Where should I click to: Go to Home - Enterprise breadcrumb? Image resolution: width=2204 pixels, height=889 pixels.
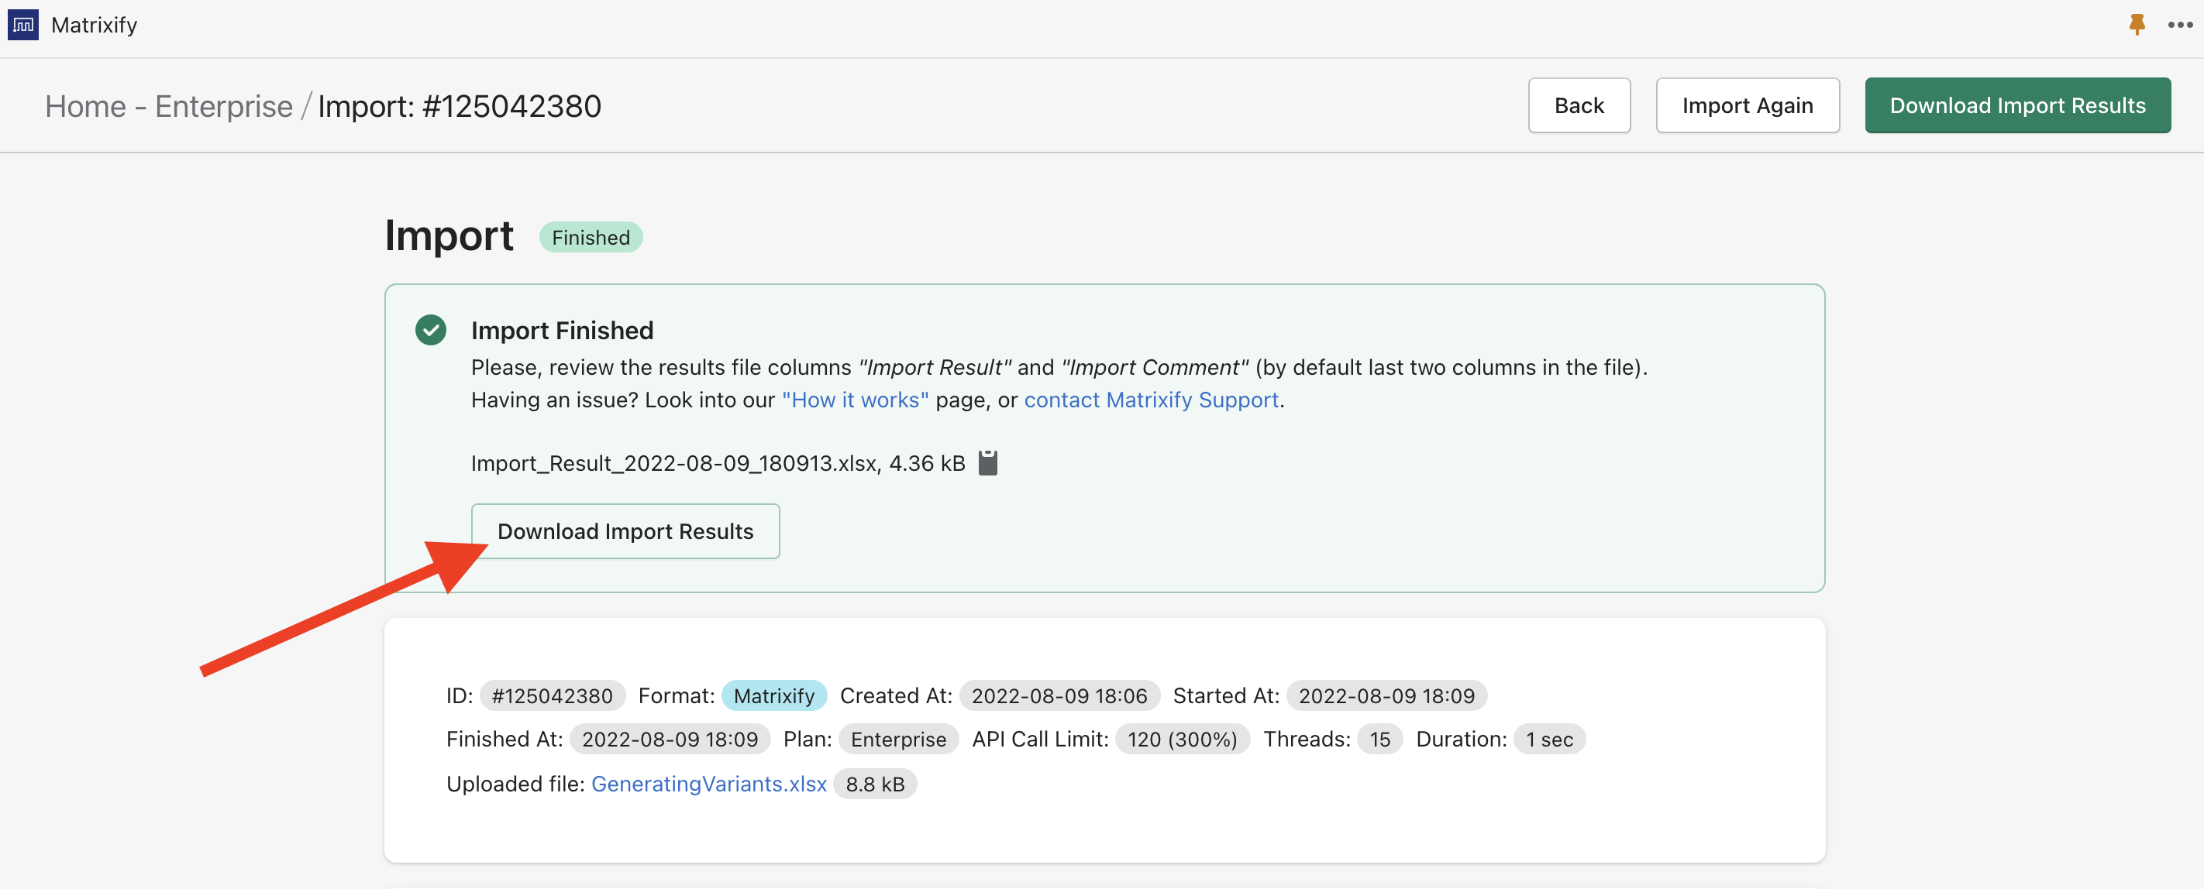(168, 106)
